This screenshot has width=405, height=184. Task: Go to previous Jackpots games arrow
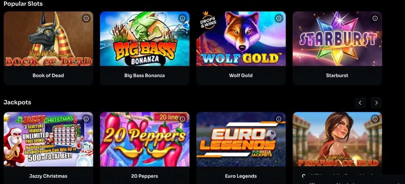(x=360, y=103)
